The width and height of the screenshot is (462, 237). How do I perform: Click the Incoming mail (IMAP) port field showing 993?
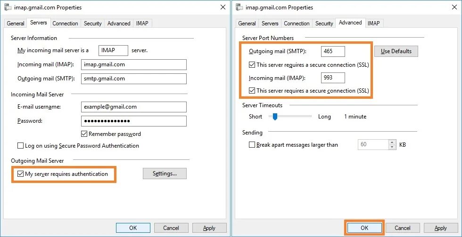333,78
